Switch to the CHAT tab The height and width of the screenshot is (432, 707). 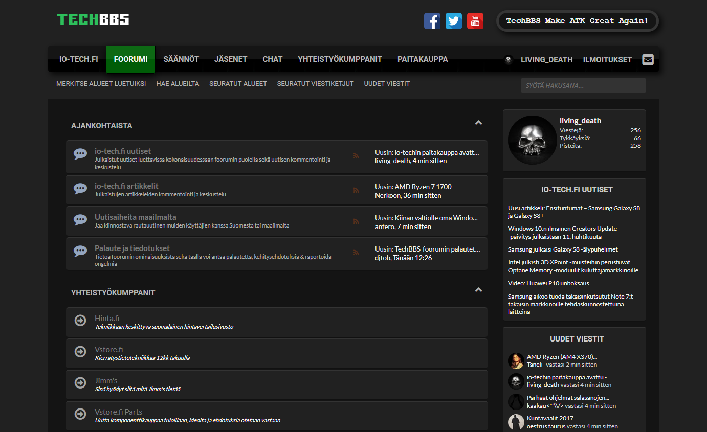(x=273, y=59)
